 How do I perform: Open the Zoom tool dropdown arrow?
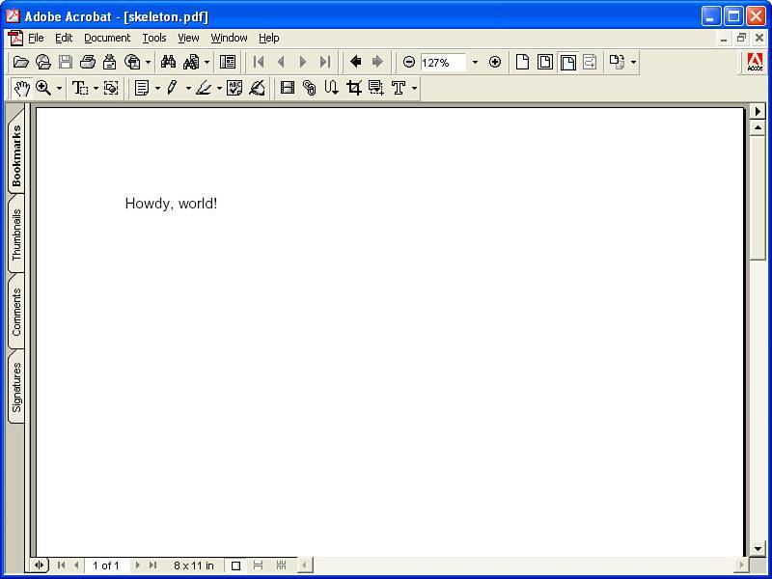pyautogui.click(x=59, y=88)
